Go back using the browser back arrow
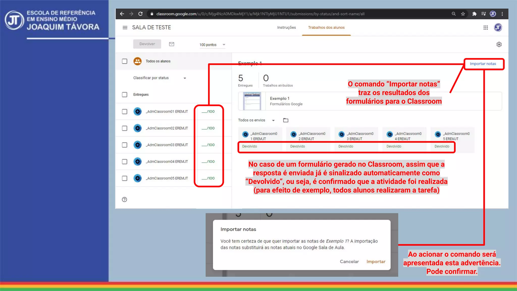 coord(122,14)
